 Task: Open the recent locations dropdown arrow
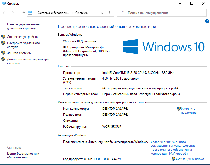tap(19, 13)
